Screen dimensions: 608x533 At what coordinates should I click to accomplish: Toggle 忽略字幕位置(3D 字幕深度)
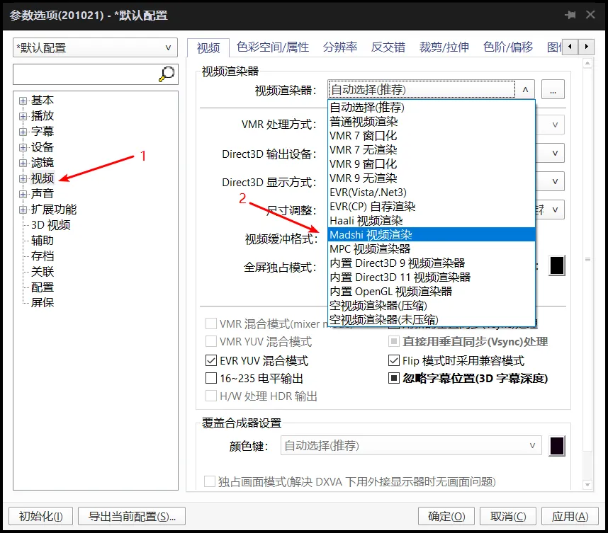coord(394,377)
